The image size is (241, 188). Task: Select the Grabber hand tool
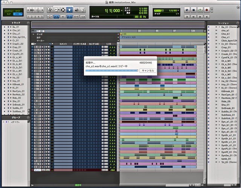click(70, 10)
